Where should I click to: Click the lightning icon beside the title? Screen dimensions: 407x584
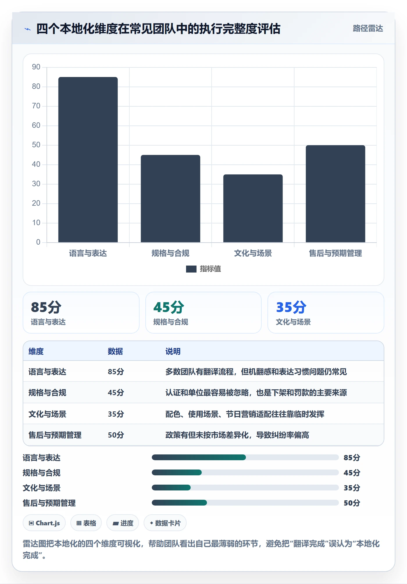click(x=28, y=29)
